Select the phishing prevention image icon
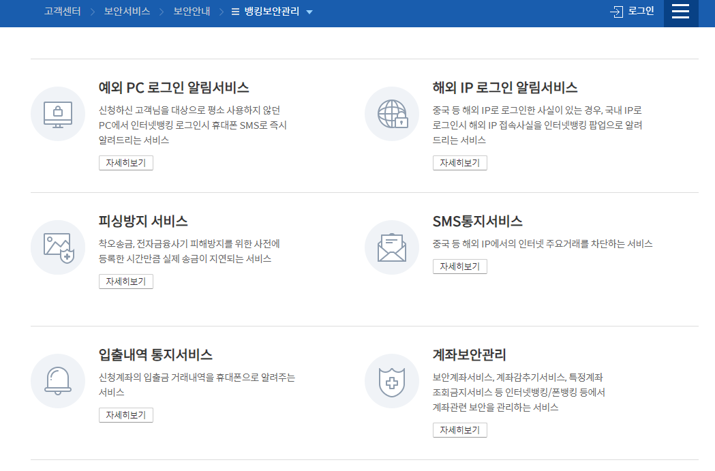715x471 pixels. click(57, 247)
